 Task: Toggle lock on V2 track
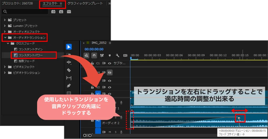(x=92, y=87)
